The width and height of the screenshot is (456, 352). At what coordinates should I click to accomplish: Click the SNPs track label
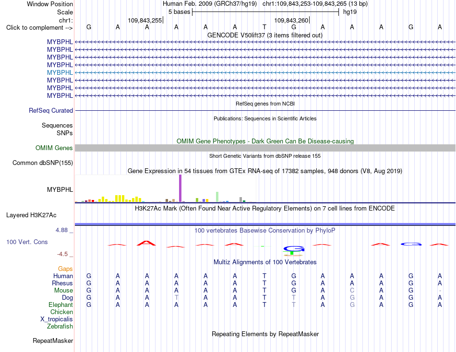point(65,133)
